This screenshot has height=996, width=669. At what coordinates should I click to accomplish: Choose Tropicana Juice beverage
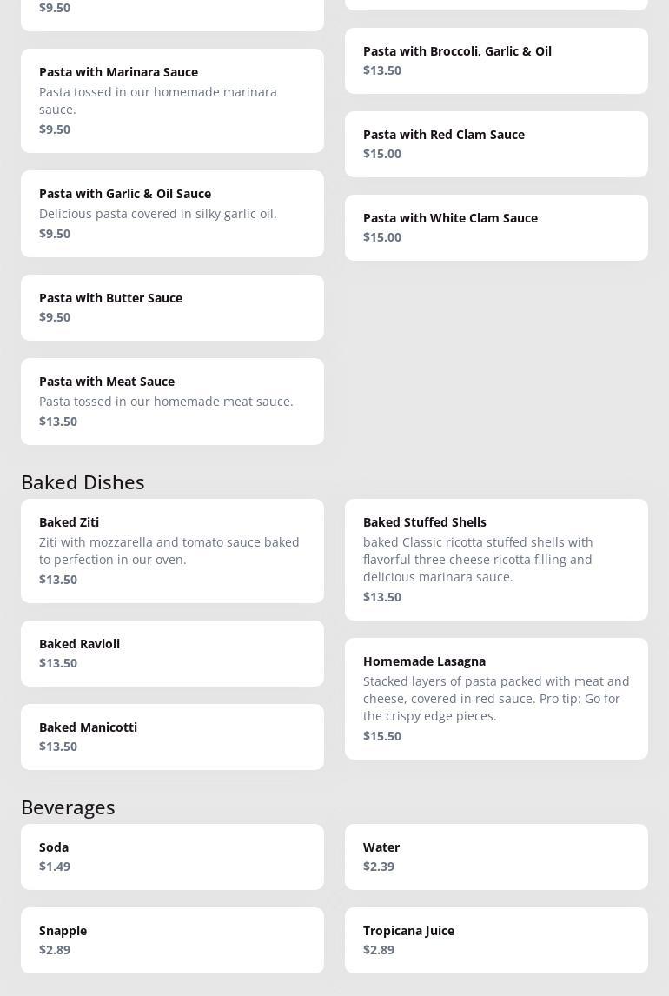496,940
